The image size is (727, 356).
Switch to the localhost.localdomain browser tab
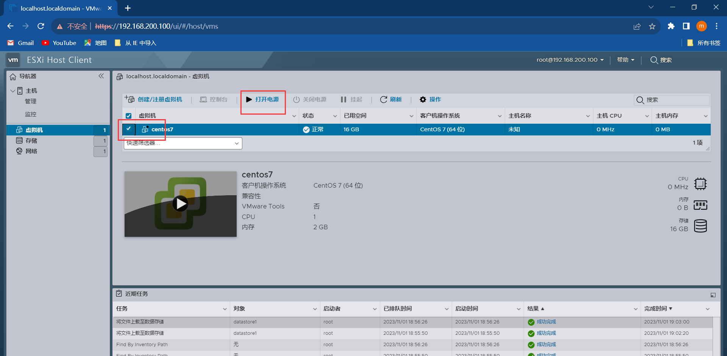61,8
